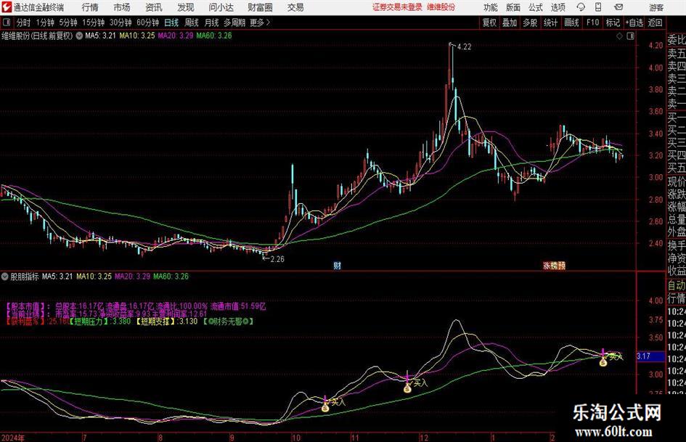This screenshot has height=442, width=686.
Task: Click the 维维股份 stock name link
Action: point(441,7)
